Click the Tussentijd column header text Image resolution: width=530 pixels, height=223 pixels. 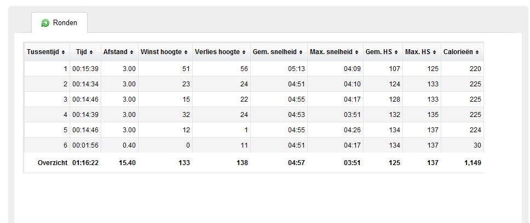click(x=43, y=52)
